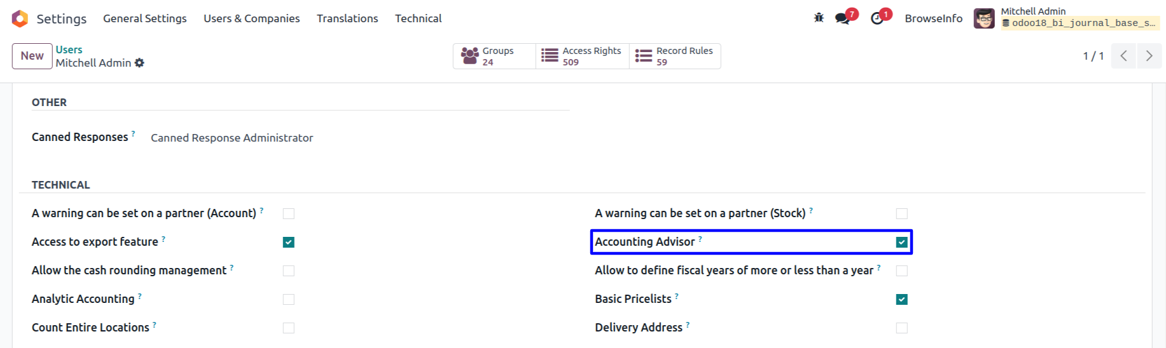Open the Record Rules smart button
Screen dimensions: 1166x348
coord(675,56)
